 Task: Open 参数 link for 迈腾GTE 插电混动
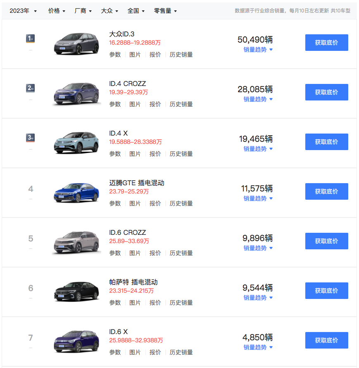(115, 203)
